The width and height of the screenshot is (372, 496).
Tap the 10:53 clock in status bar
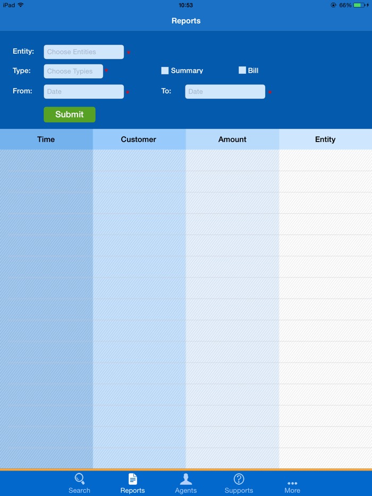click(185, 5)
